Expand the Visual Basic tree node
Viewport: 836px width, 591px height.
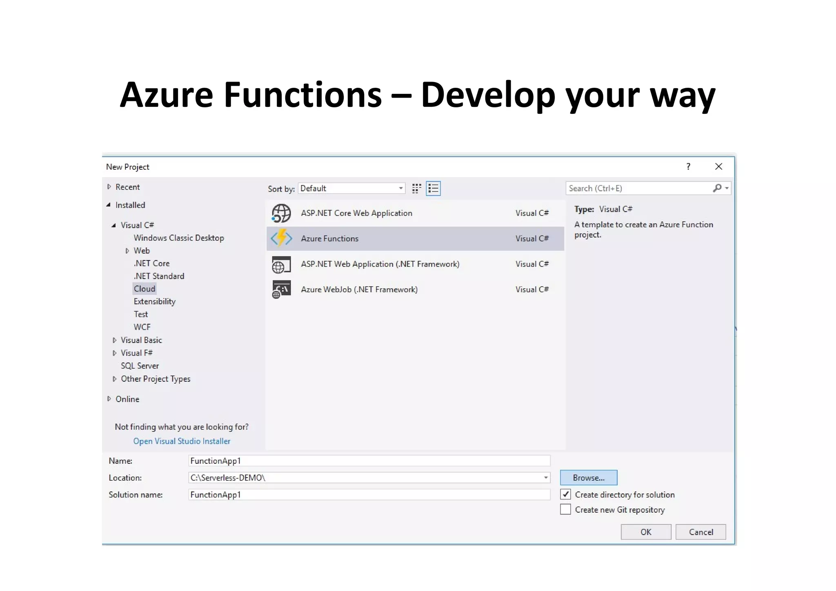tap(114, 340)
